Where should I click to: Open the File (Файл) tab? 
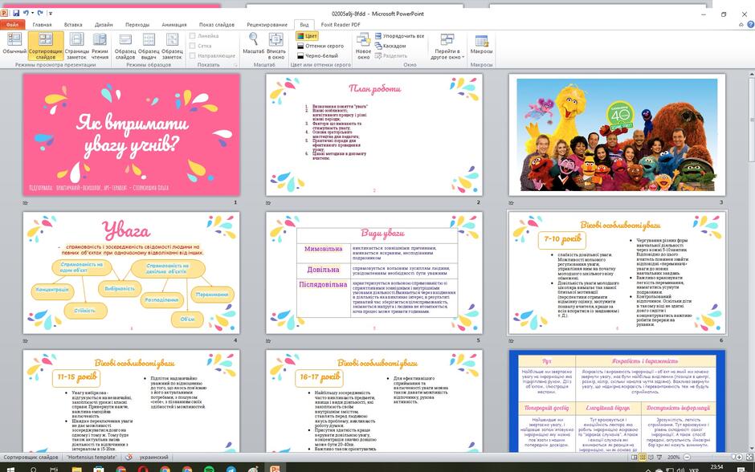[13, 25]
